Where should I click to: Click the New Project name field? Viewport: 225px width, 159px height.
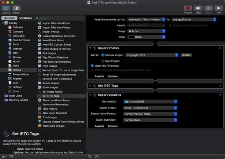[x=152, y=61]
